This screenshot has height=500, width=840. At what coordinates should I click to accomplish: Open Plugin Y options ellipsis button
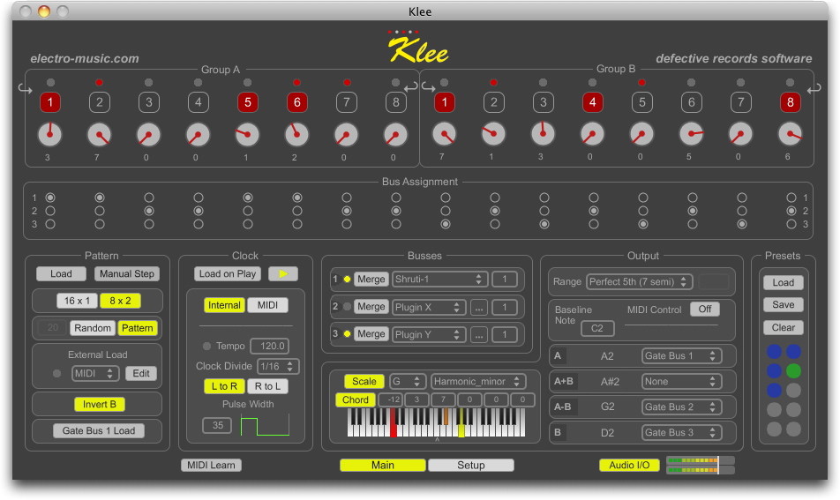click(x=478, y=335)
